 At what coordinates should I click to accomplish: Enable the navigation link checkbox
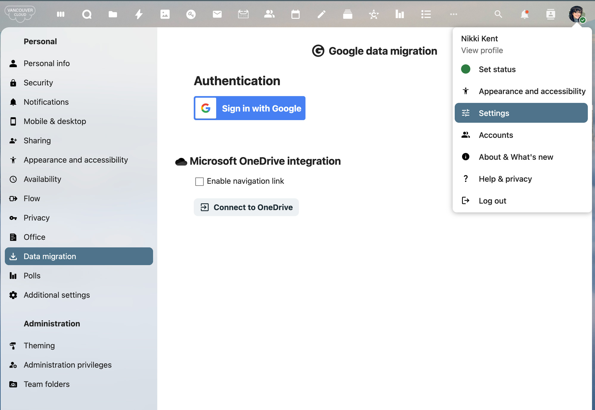[199, 181]
